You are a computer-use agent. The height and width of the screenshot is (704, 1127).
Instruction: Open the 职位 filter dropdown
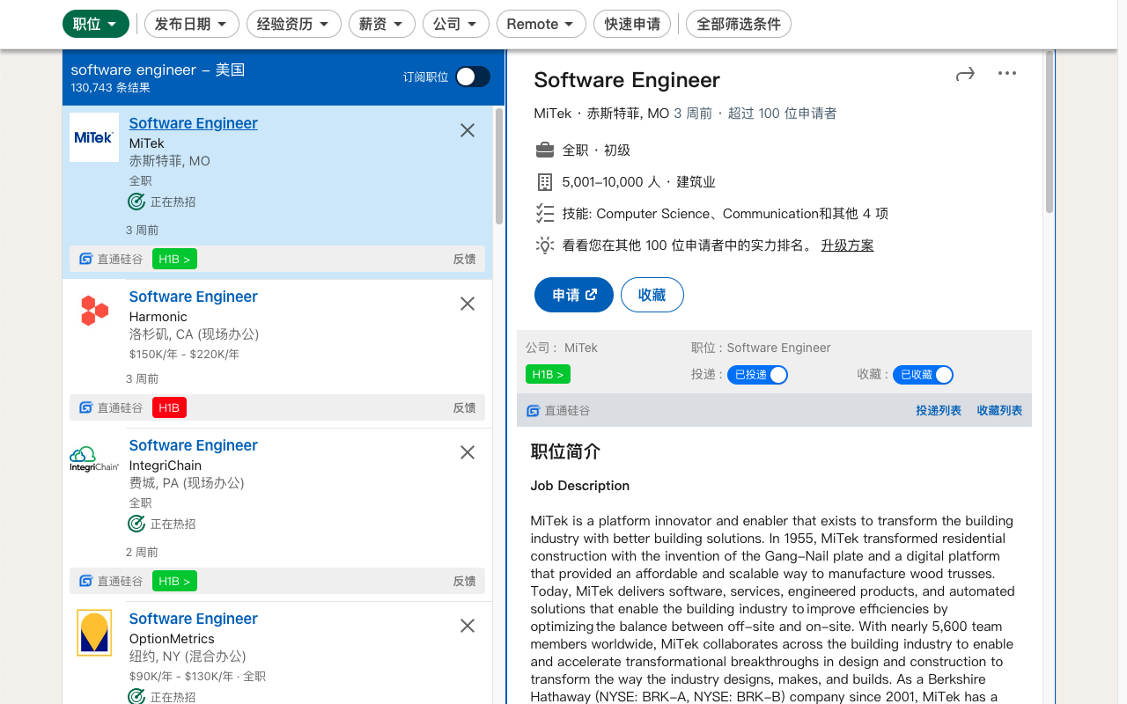[96, 24]
